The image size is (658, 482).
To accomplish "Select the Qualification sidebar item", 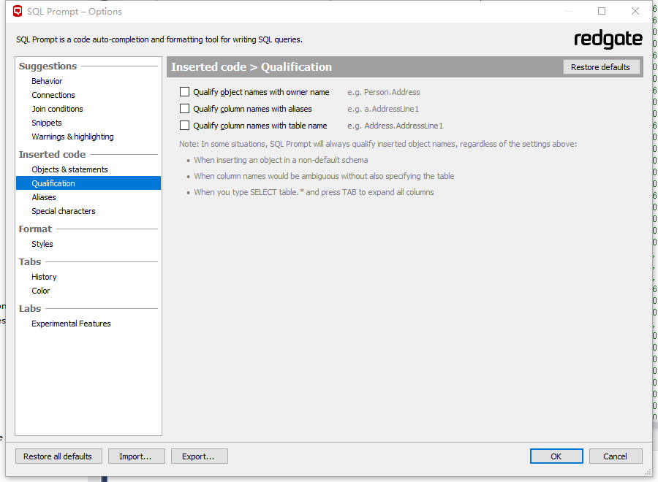I will click(88, 183).
